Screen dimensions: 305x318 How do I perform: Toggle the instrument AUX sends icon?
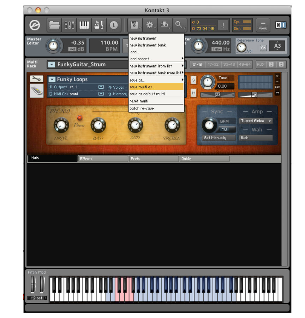coord(277,87)
